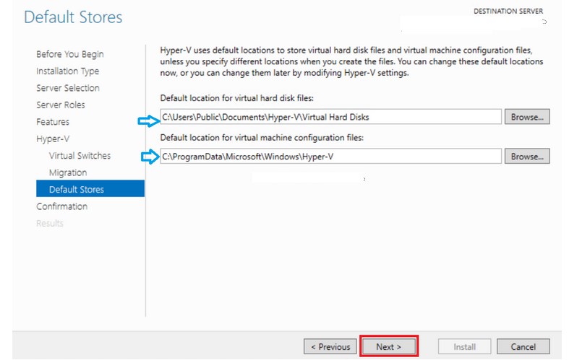Click the blue arrow beside hard disk path
This screenshot has height=360, width=569.
point(148,121)
